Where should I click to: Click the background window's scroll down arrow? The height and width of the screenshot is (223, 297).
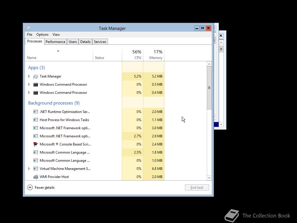[x=221, y=124]
